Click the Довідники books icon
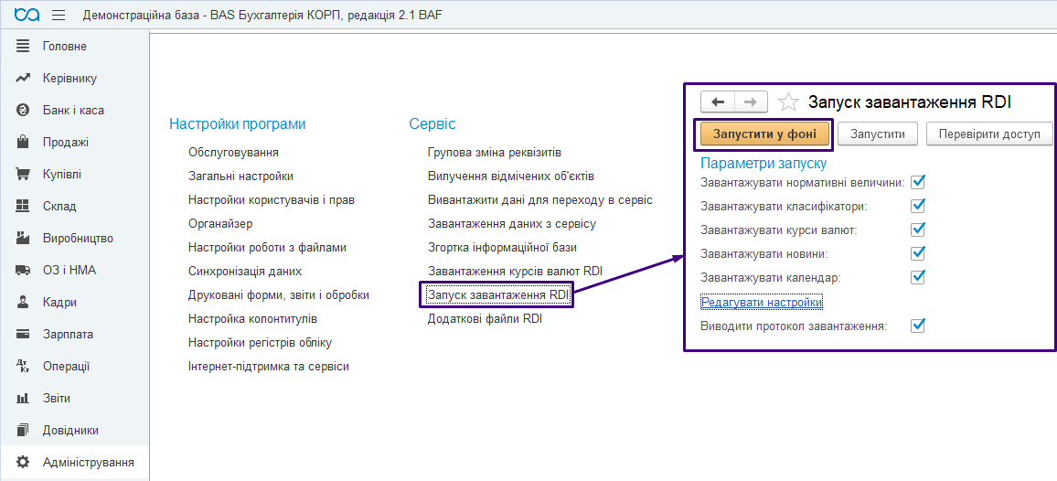 coord(23,430)
